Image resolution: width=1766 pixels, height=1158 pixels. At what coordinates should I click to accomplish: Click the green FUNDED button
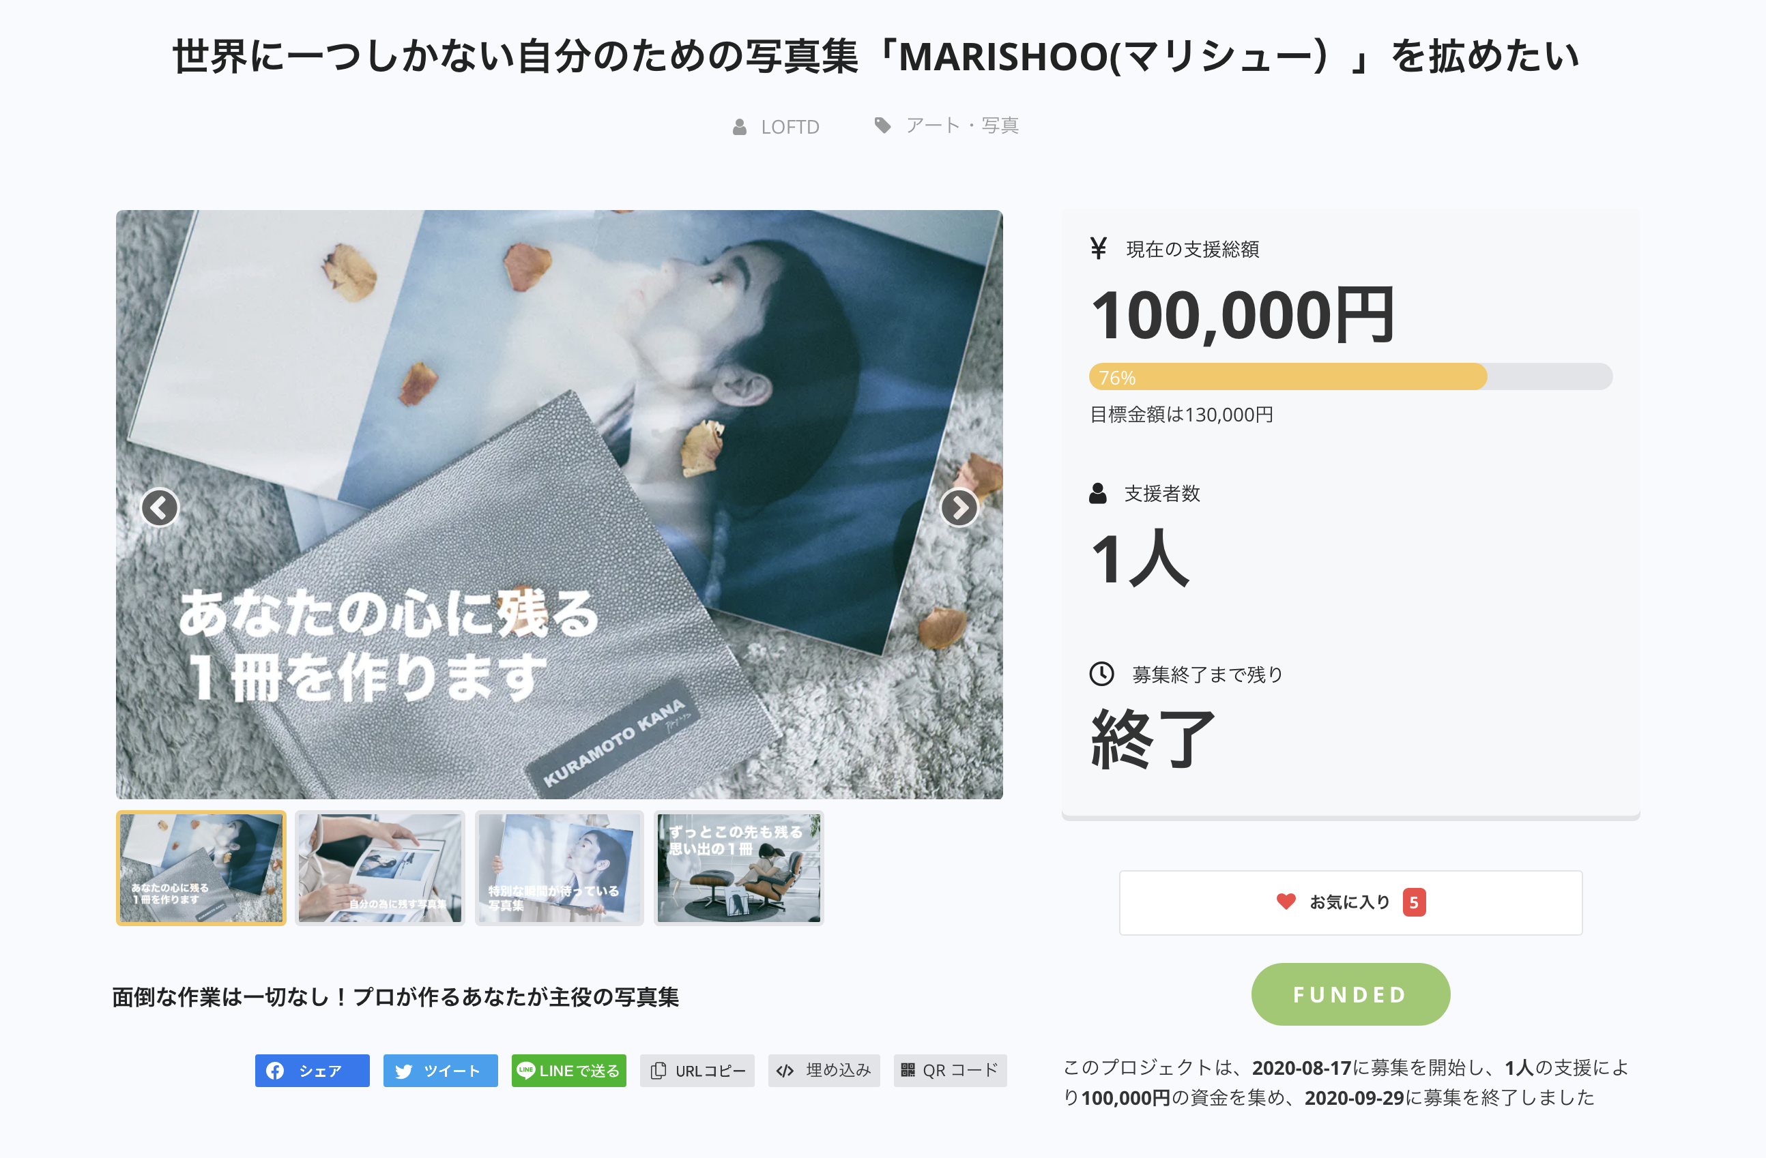1350,994
